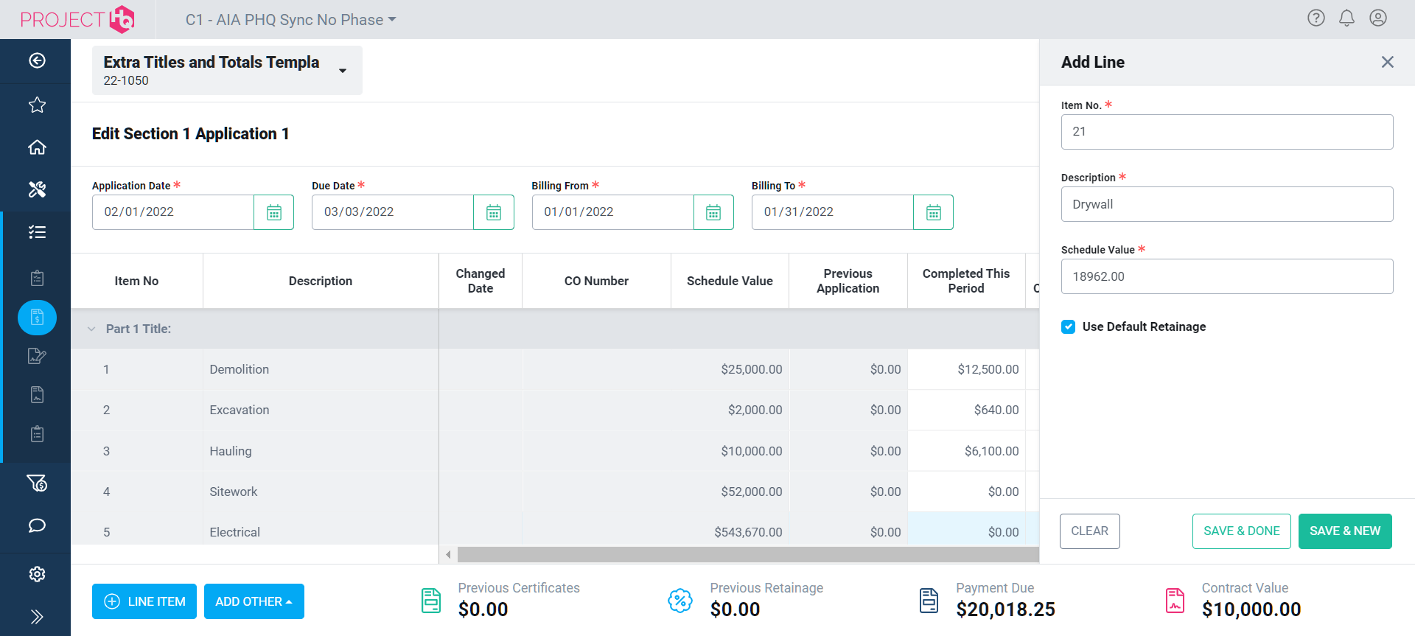Click the favorites star in the sidebar
The height and width of the screenshot is (636, 1415).
[x=37, y=105]
